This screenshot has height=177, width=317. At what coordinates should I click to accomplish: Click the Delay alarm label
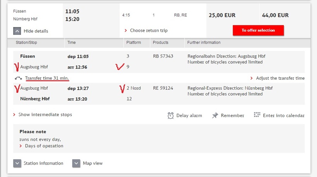(189, 116)
